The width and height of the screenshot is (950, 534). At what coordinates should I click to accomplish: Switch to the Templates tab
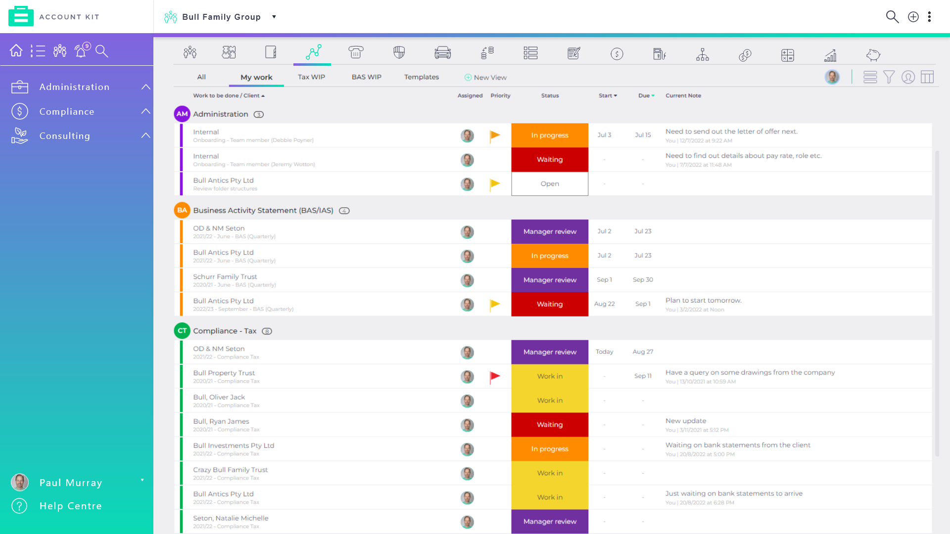(422, 77)
